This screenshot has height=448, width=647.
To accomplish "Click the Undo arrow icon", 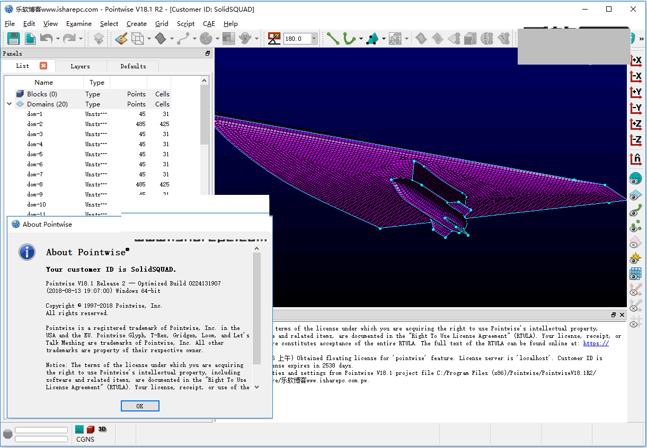I will pos(46,39).
